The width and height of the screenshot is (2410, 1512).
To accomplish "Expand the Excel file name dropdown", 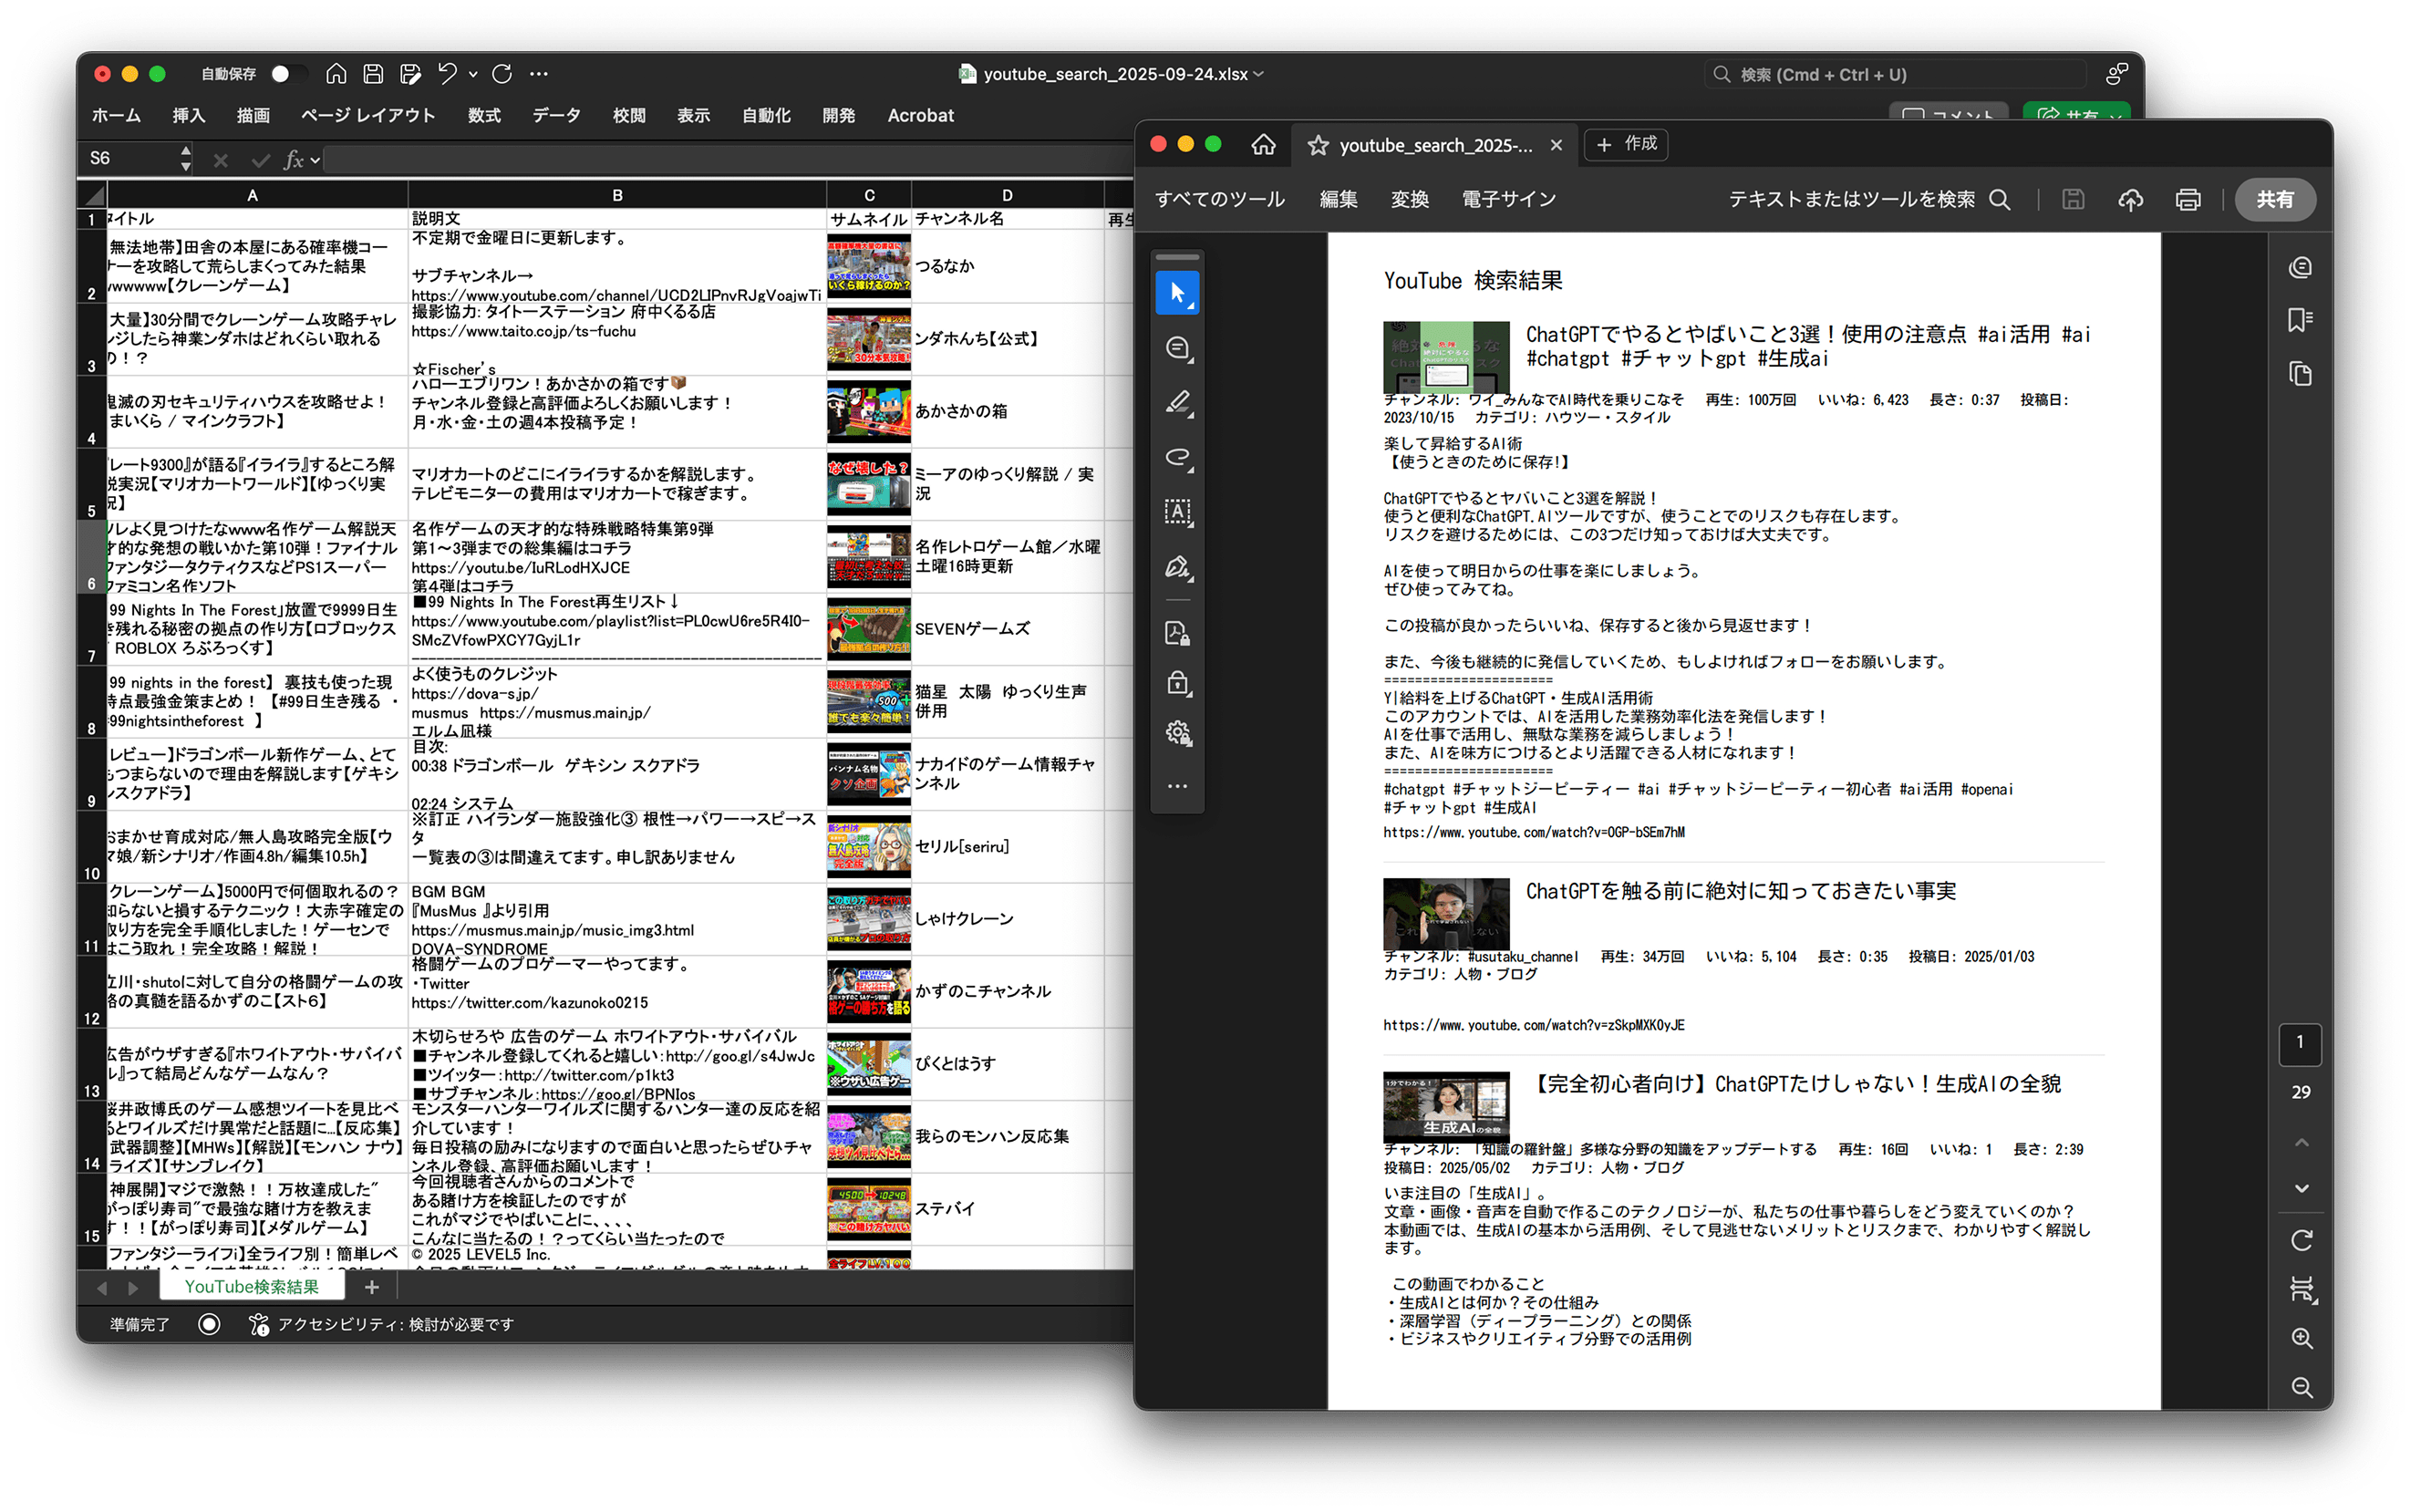I will pyautogui.click(x=1258, y=74).
